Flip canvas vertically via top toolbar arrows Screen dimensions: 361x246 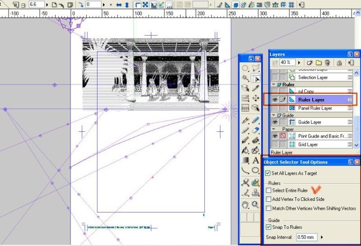coord(127,5)
